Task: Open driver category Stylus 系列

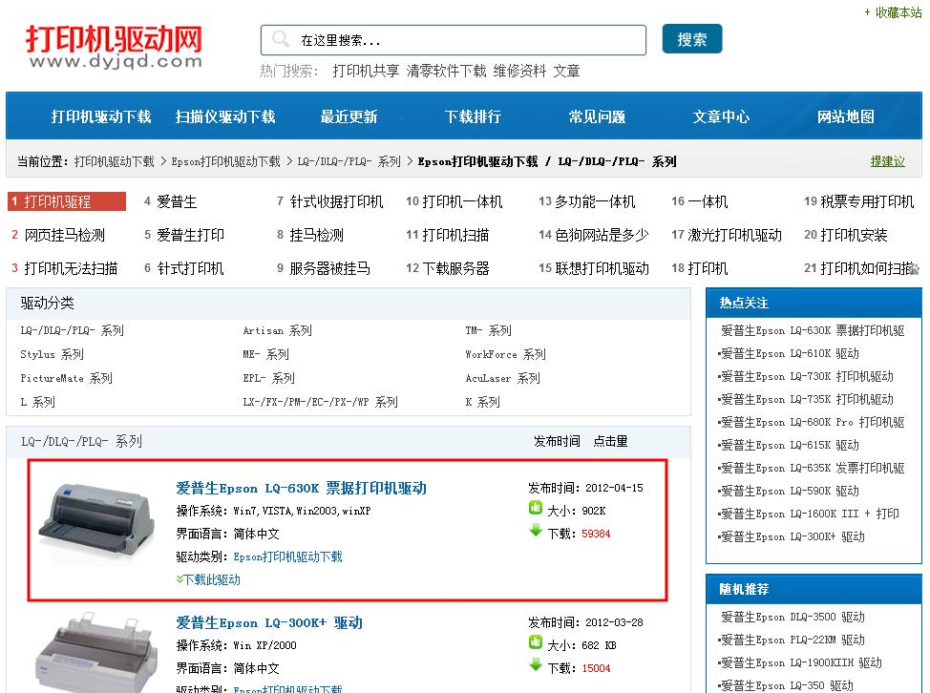Action: 53,354
